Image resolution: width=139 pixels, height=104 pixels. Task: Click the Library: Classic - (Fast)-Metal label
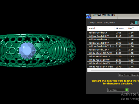click(102, 23)
